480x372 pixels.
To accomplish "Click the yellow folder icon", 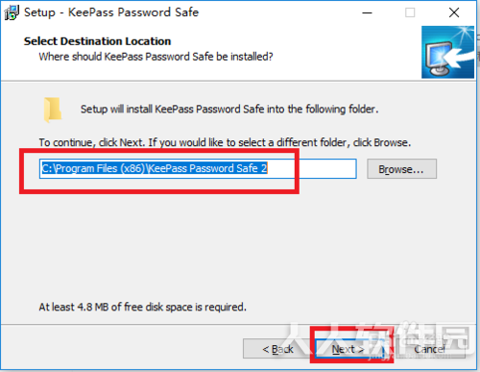I will (53, 110).
